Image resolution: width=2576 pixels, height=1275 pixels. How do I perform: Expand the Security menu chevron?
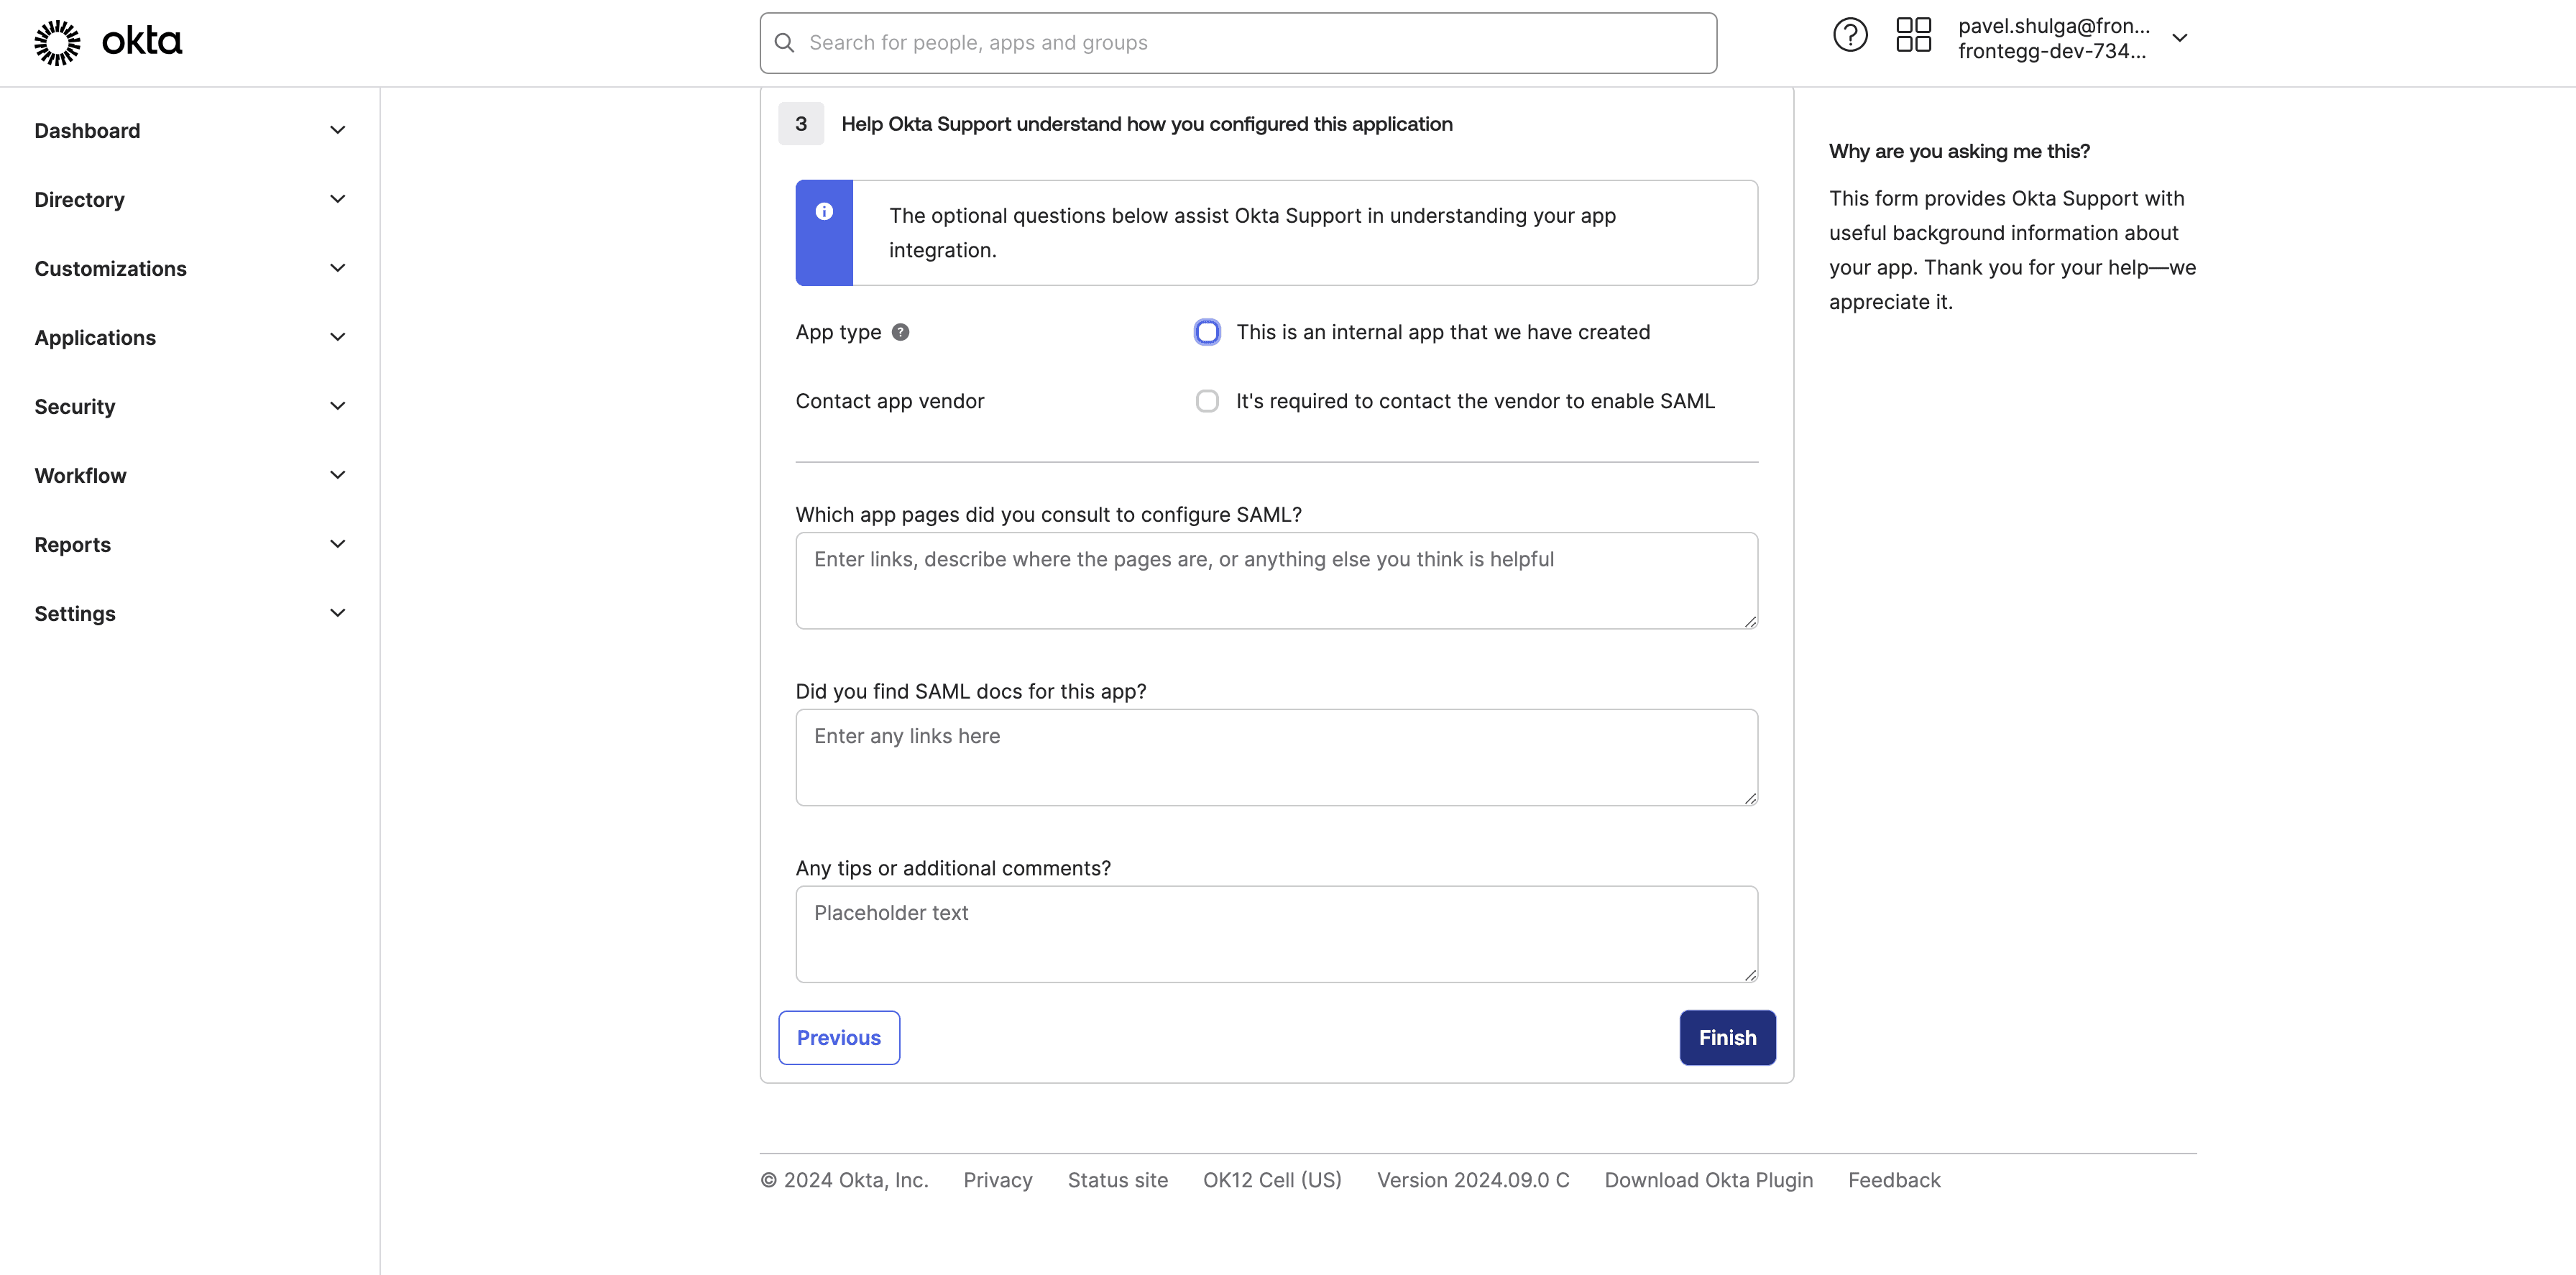pos(338,406)
